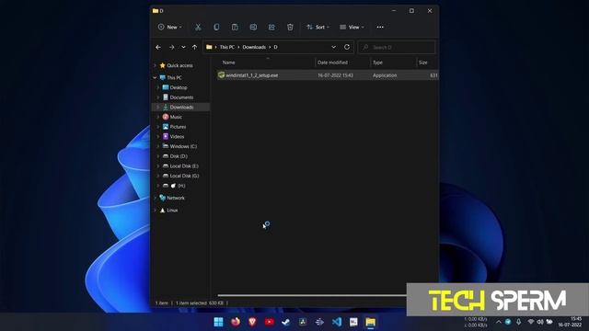Open the View layout dropdown
The width and height of the screenshot is (589, 331).
click(352, 27)
